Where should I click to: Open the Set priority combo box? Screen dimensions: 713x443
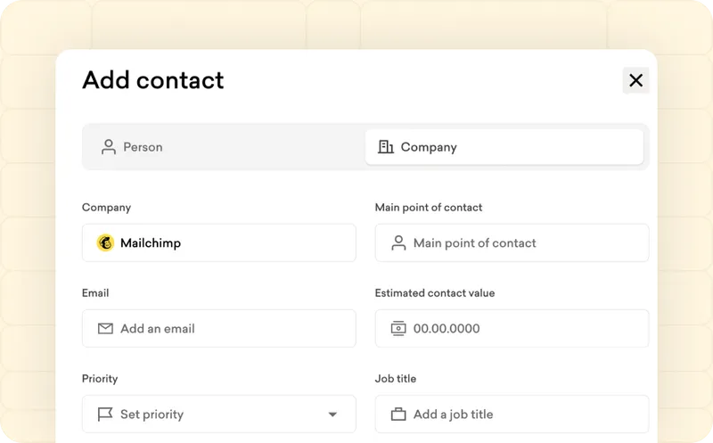coord(218,414)
